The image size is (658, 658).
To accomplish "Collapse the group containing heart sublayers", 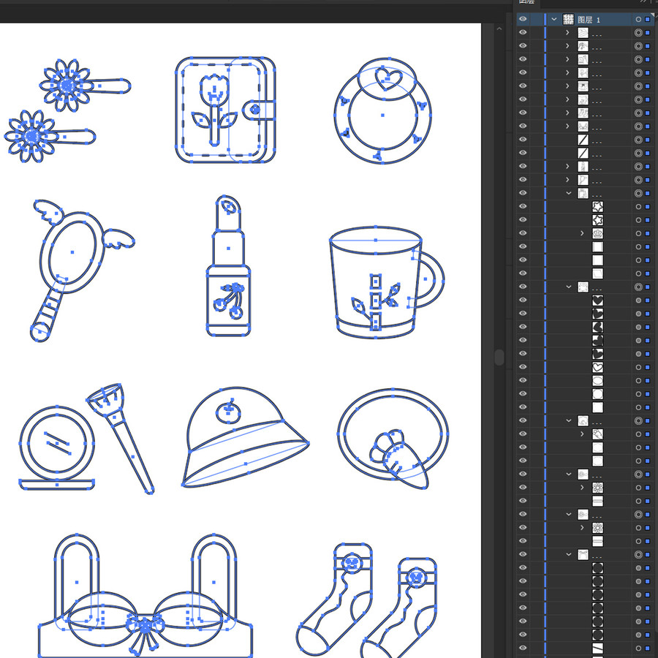I will point(569,287).
